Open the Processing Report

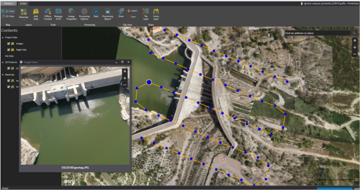[108, 14]
